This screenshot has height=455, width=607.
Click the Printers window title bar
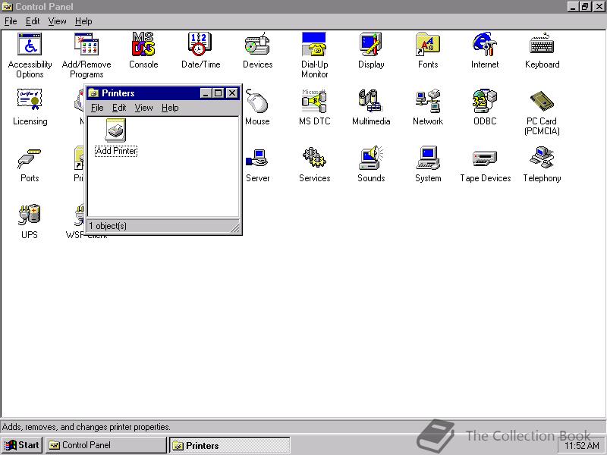pyautogui.click(x=162, y=93)
